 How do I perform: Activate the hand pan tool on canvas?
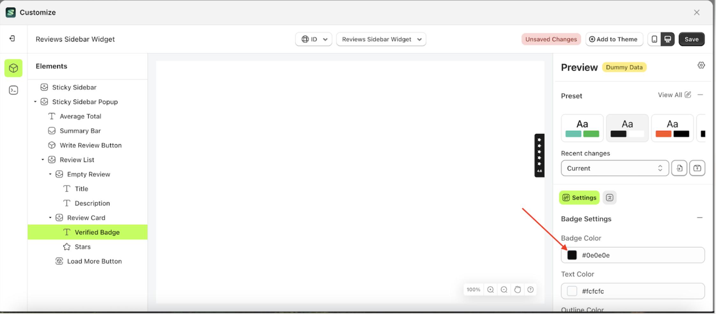coord(517,289)
